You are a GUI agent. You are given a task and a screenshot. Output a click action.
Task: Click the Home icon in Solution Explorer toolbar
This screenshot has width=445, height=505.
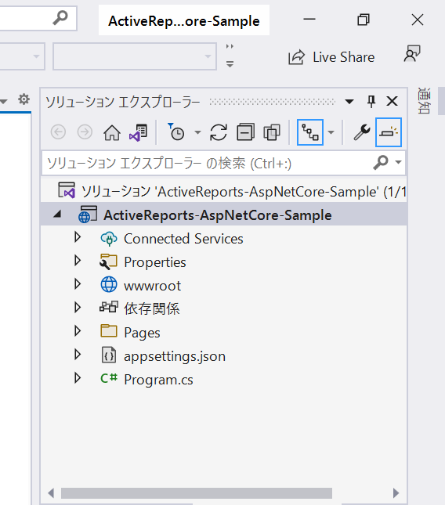tap(112, 132)
